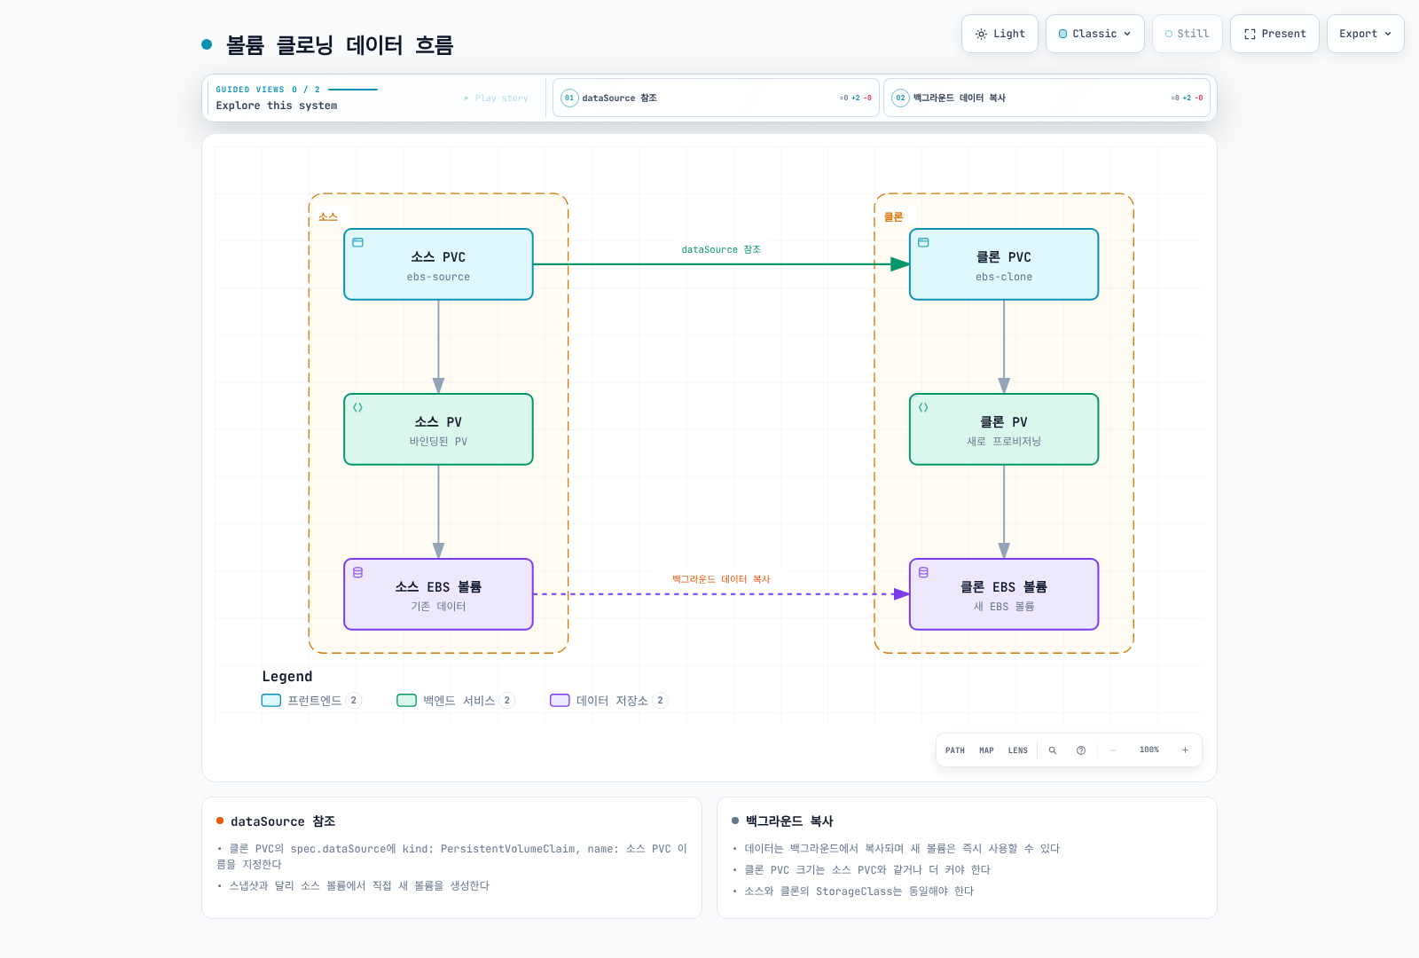Click the ebs-source subtitle text

pos(438,277)
